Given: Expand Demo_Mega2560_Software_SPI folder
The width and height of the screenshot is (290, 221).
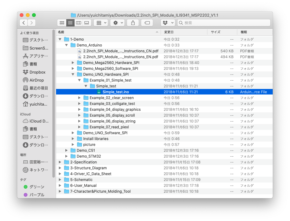Looking at the screenshot, I should pos(73,69).
